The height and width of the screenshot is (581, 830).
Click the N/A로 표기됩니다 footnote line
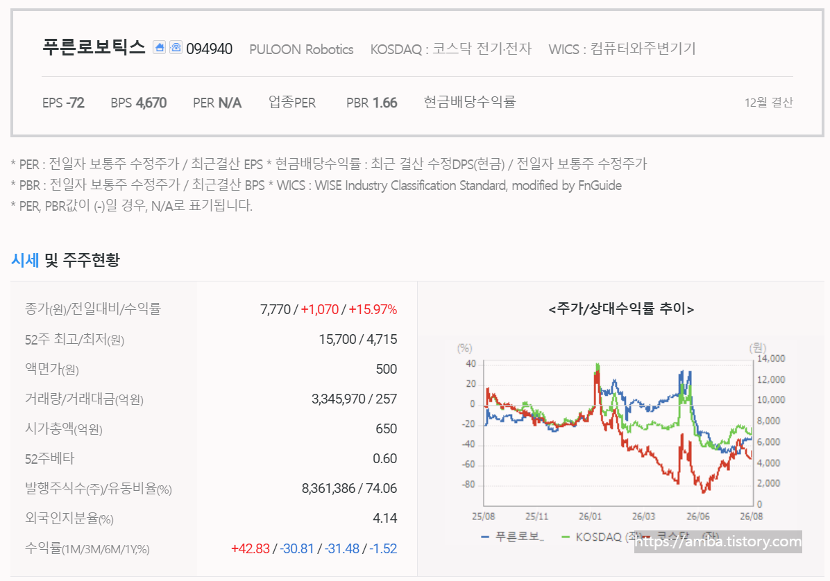(x=131, y=205)
